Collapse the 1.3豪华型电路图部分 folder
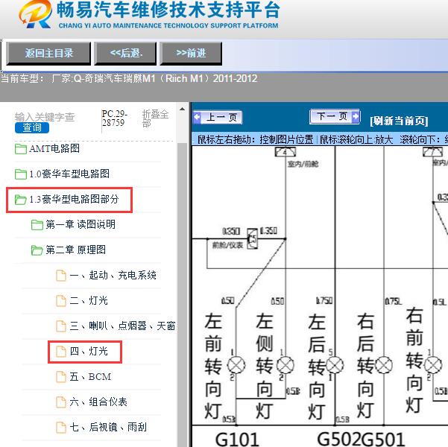 click(x=74, y=199)
